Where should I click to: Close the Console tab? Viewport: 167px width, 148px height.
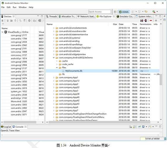click(25, 127)
